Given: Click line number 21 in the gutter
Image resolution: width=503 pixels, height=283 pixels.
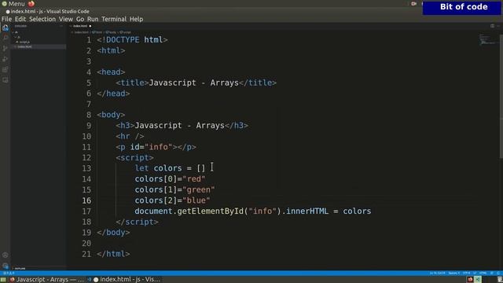Looking at the screenshot, I should click(86, 254).
